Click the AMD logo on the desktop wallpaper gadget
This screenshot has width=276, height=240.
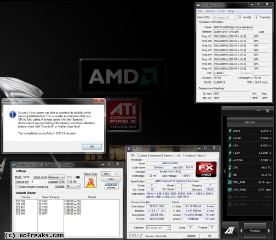coord(123,76)
